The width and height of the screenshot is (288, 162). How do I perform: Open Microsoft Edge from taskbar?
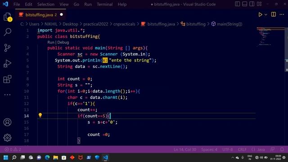(x=47, y=157)
